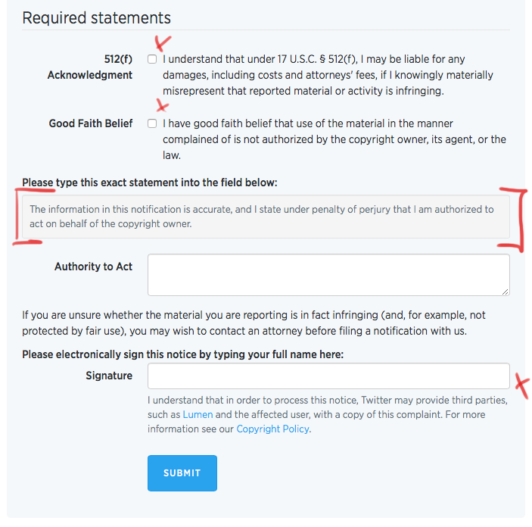Screen dimensions: 532x527
Task: Click the red X above Good Faith checkbox
Action: pos(162,105)
